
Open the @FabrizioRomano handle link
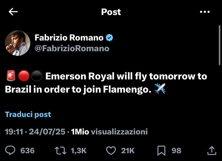(72, 48)
